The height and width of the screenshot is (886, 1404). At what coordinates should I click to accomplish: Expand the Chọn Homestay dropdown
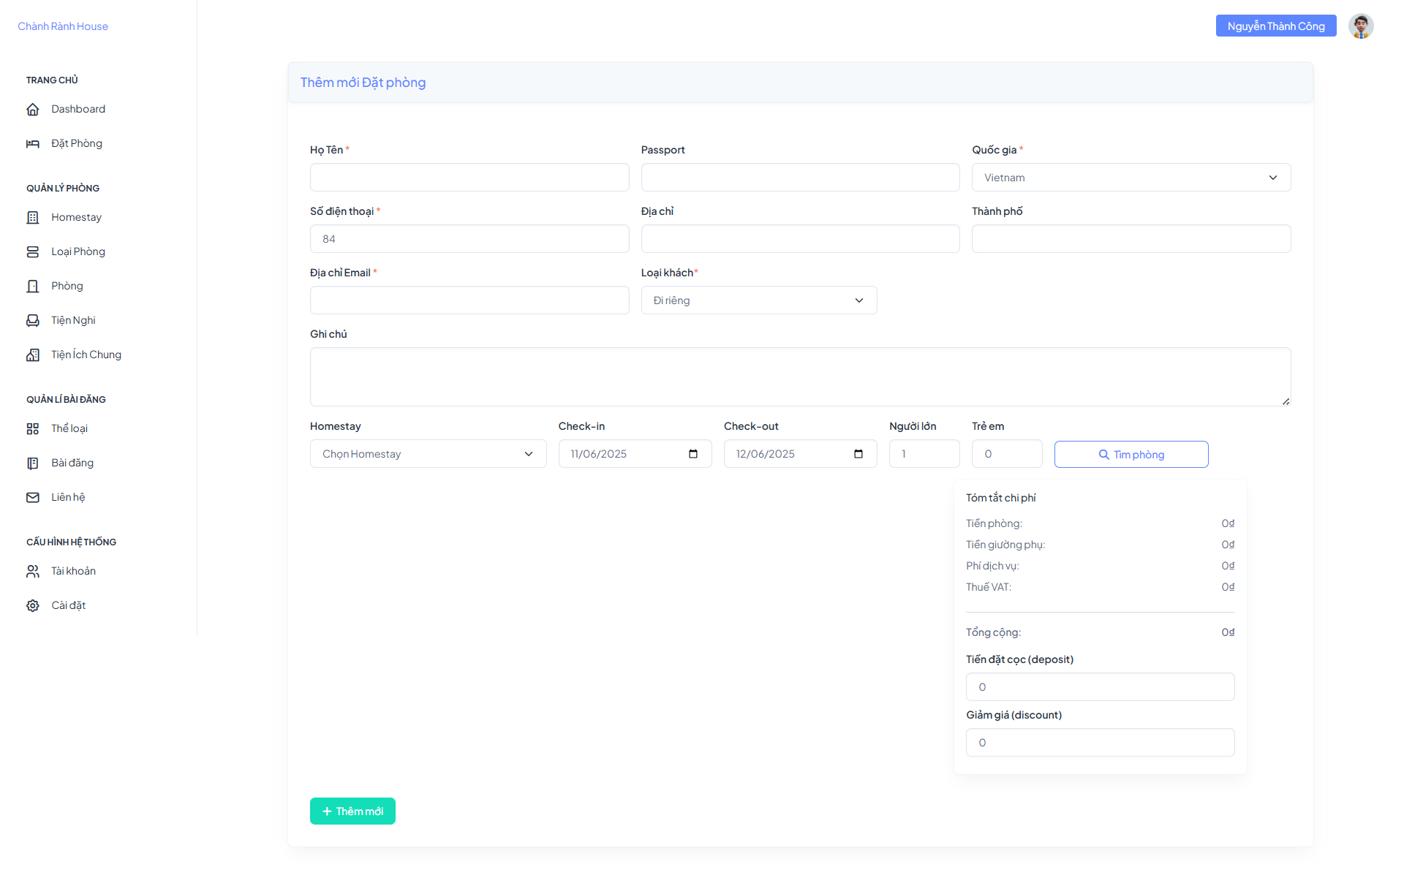click(429, 454)
